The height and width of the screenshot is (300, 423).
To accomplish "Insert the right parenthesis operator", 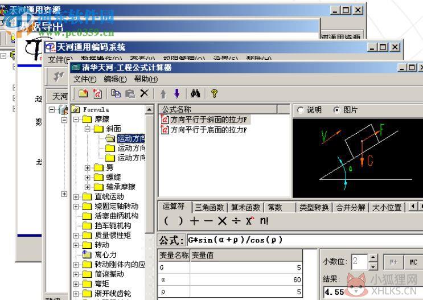I will [x=180, y=221].
